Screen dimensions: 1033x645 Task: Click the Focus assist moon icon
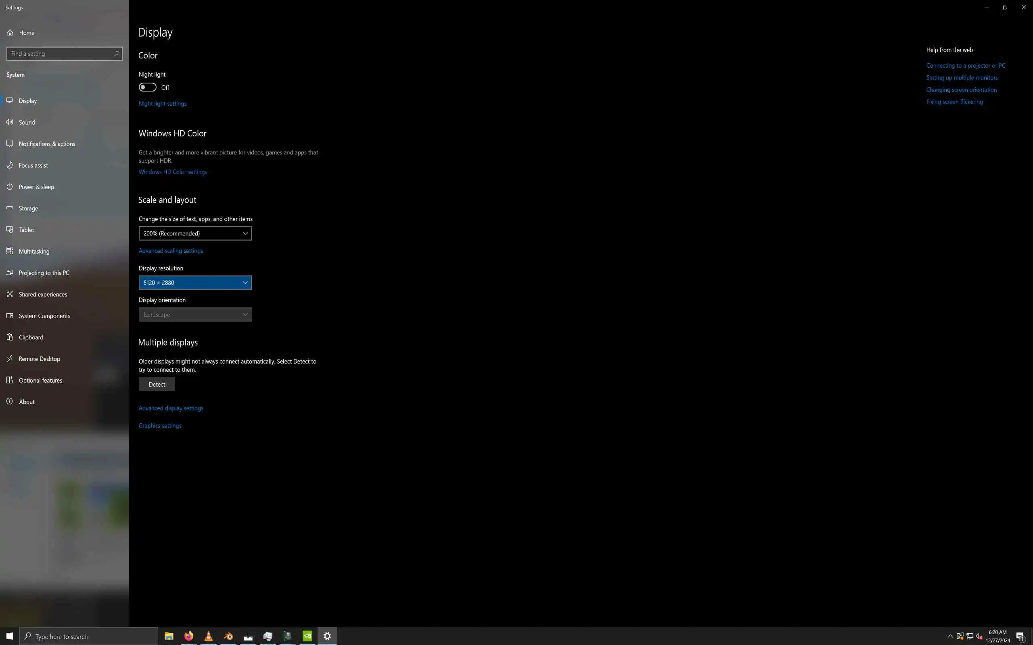[10, 165]
